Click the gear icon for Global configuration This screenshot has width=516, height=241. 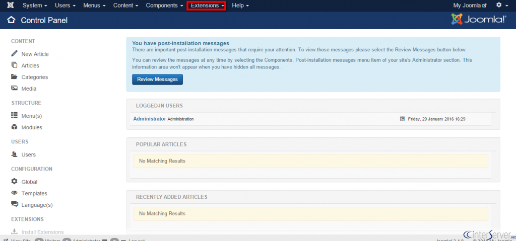14,181
